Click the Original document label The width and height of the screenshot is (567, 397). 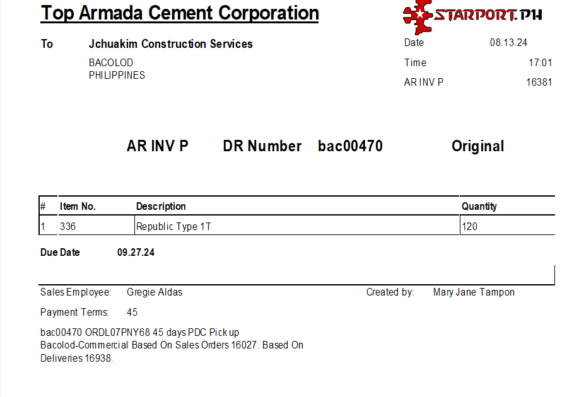point(477,146)
